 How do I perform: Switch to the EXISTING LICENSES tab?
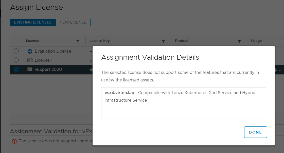coord(33,23)
